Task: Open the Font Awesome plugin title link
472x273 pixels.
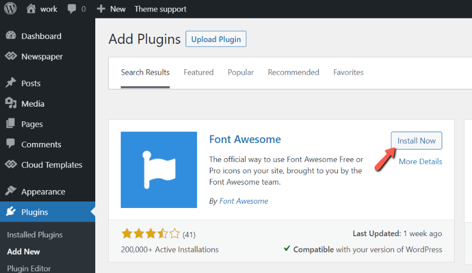Action: coord(245,139)
